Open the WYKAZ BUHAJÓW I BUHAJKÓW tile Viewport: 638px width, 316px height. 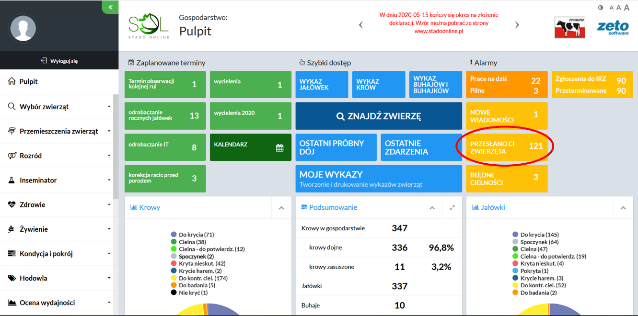pyautogui.click(x=436, y=85)
